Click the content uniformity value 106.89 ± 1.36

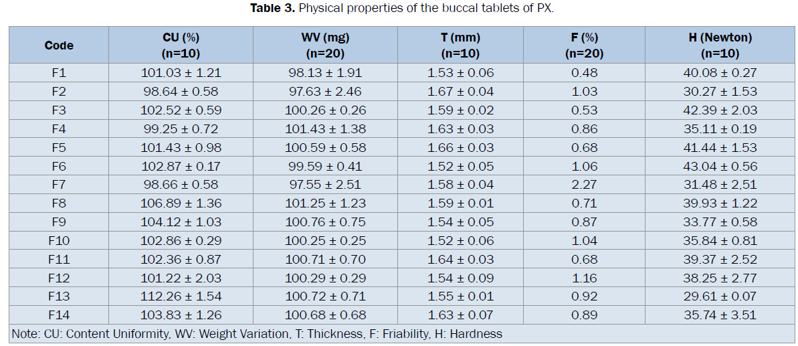pos(181,203)
